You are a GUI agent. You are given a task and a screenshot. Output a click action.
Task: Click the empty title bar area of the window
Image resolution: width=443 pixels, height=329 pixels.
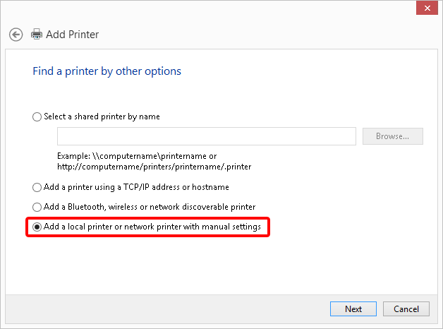[x=212, y=10]
